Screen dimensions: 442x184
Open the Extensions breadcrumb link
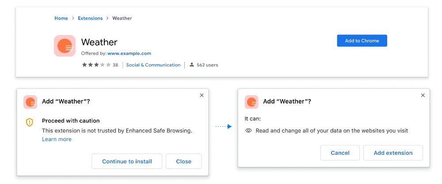click(90, 18)
